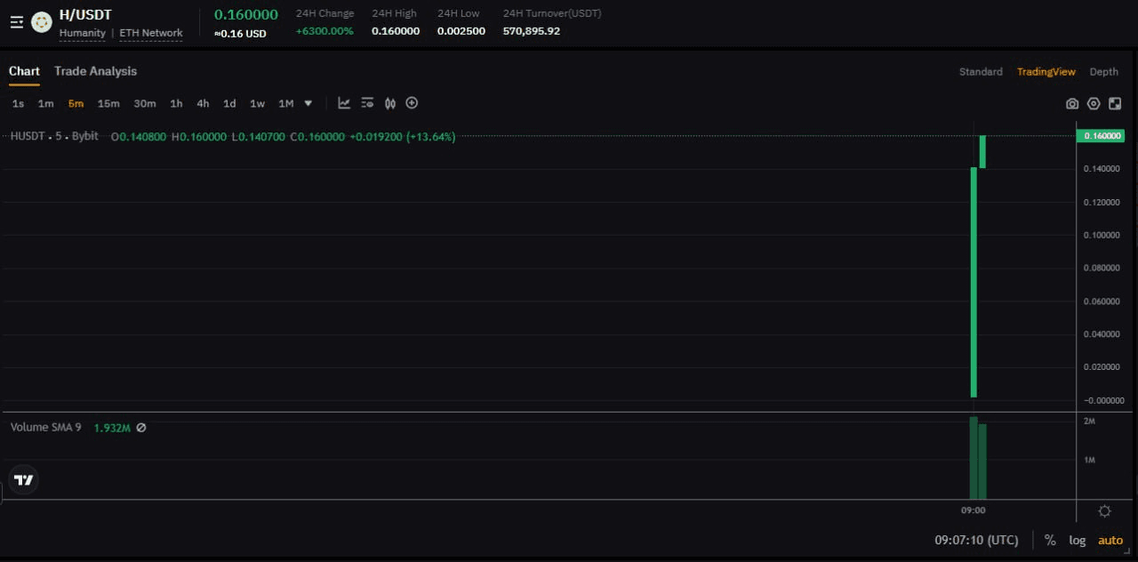This screenshot has height=562, width=1138.
Task: Select the 1m timeframe
Action: pos(45,104)
